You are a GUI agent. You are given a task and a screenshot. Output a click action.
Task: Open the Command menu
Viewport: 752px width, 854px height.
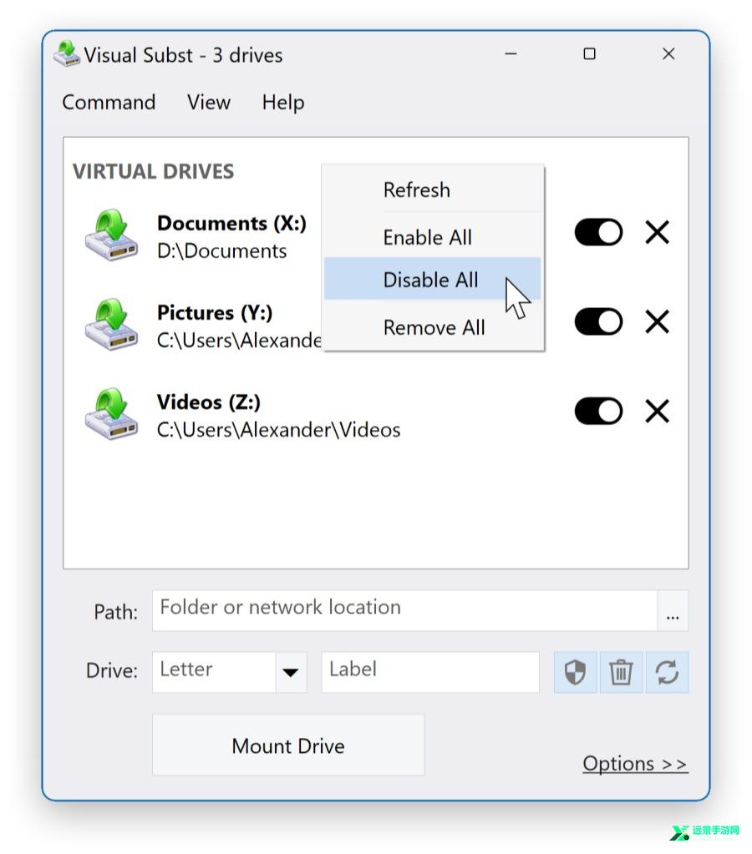tap(109, 103)
